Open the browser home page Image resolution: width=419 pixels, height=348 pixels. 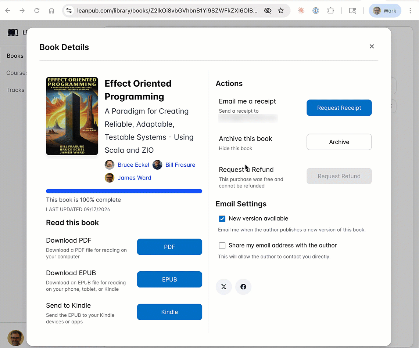coord(51,11)
